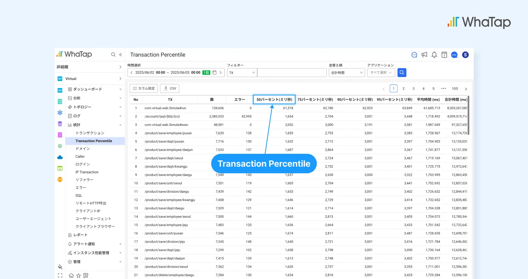Click the green 1日 range badge
Screen dimensions: 528x279
click(x=206, y=73)
